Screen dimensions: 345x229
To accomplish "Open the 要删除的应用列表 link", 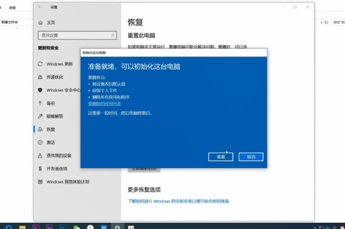I will point(105,104).
